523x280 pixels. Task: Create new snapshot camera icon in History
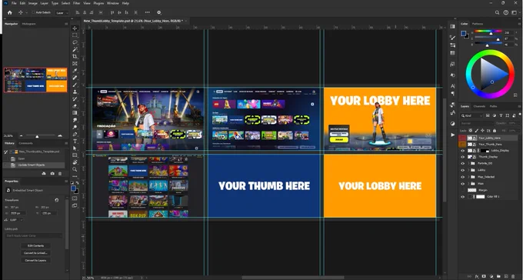(52, 174)
